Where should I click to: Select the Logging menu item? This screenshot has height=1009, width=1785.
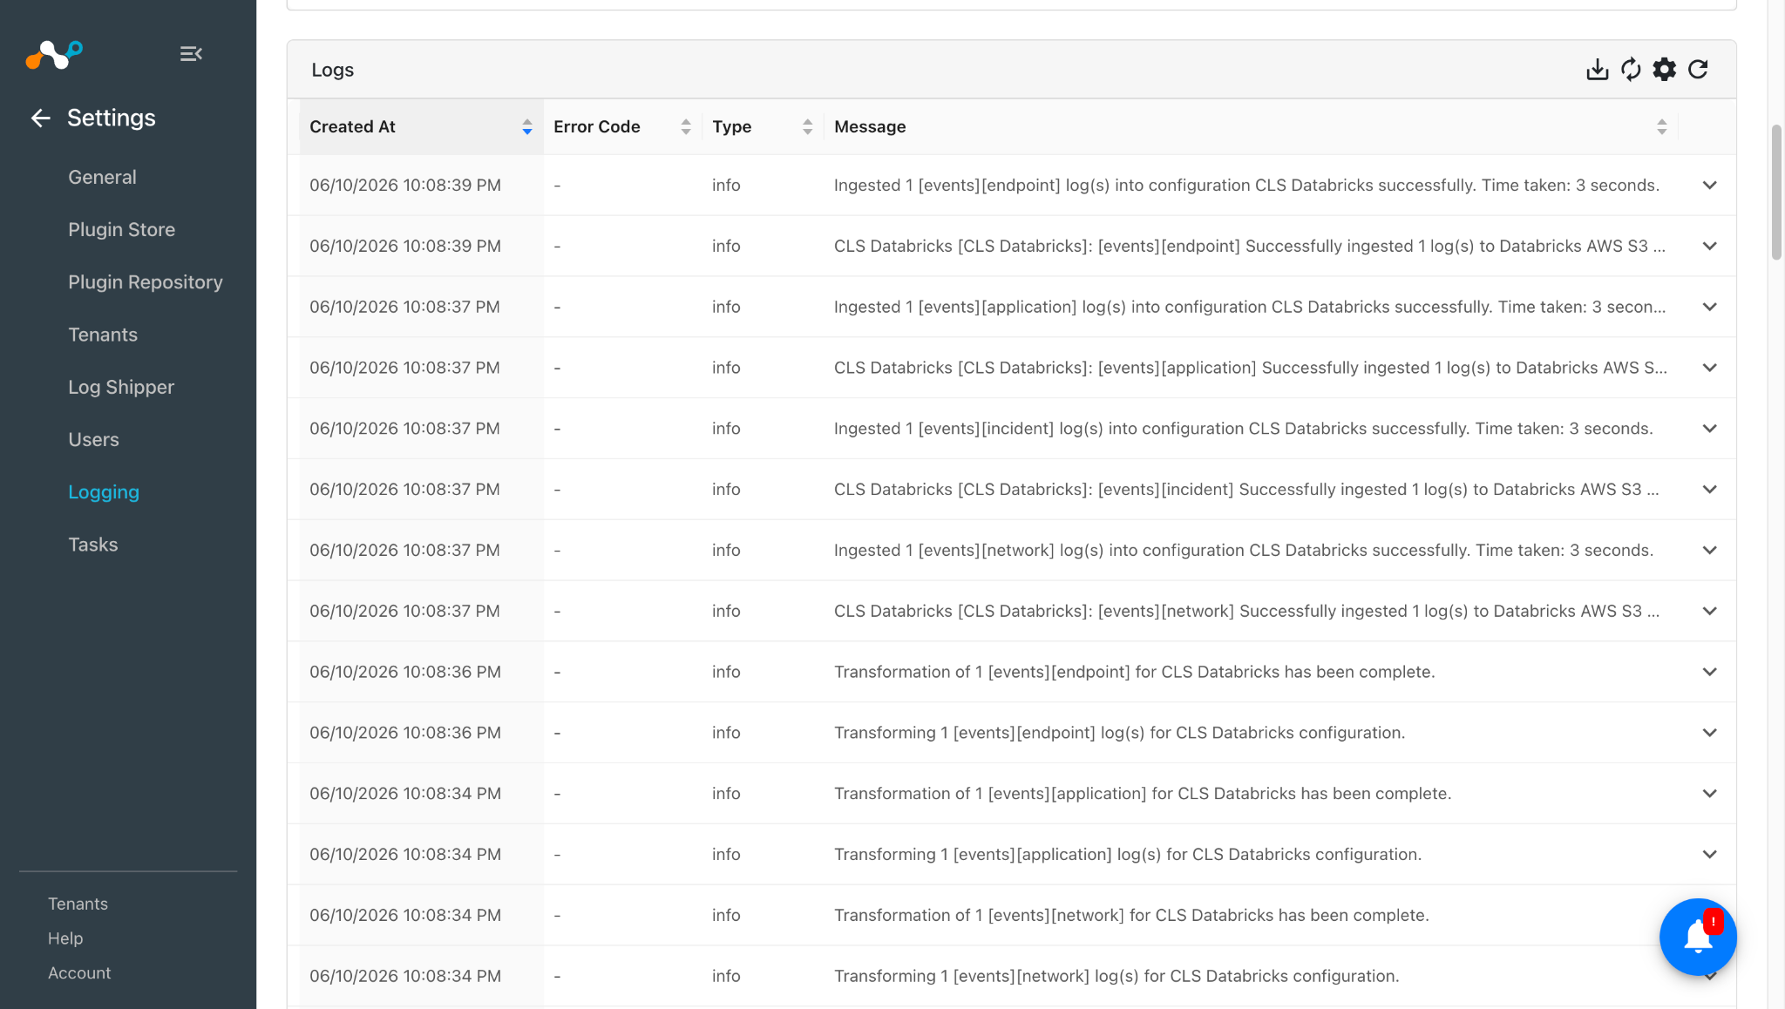104,492
